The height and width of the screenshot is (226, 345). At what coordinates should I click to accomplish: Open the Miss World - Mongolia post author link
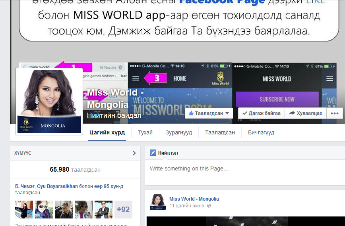[x=194, y=199]
